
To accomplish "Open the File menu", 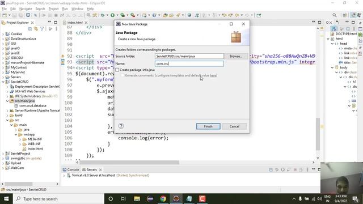I will pos(5,9).
